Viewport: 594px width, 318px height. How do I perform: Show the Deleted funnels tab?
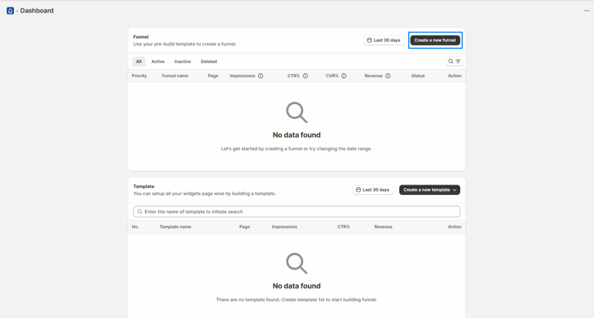209,62
